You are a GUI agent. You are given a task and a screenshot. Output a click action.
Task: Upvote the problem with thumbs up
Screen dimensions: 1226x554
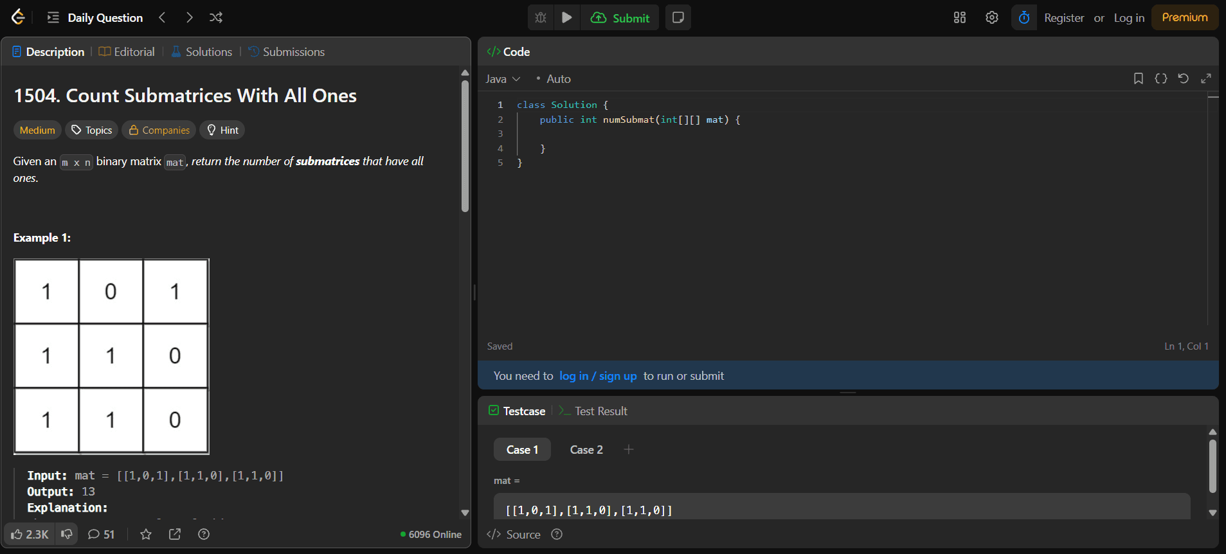point(30,534)
